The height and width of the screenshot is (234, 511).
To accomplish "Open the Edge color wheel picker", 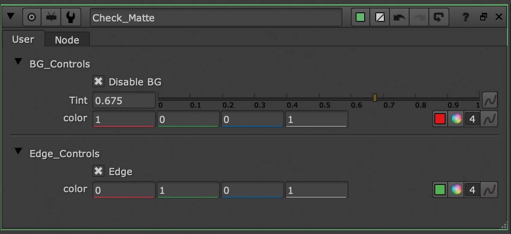I will point(457,190).
